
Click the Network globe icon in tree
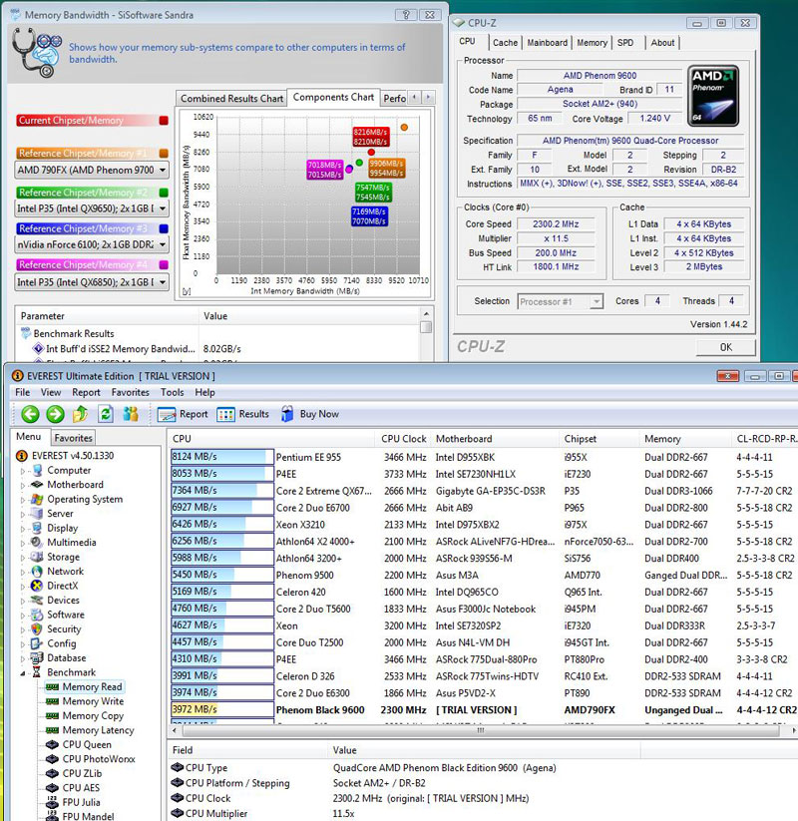click(x=37, y=572)
